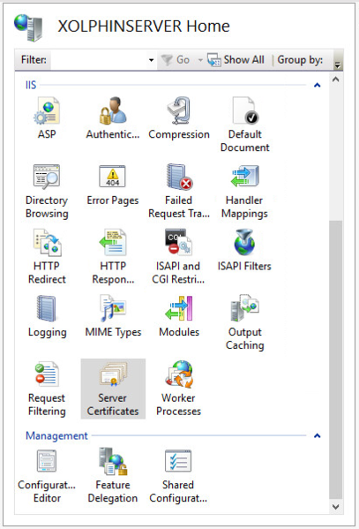
Task: Open the Filter dropdown arrow
Action: coord(152,60)
